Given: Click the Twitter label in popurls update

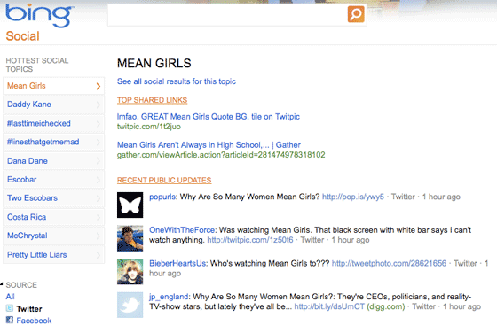Looking at the screenshot, I should point(403,197).
